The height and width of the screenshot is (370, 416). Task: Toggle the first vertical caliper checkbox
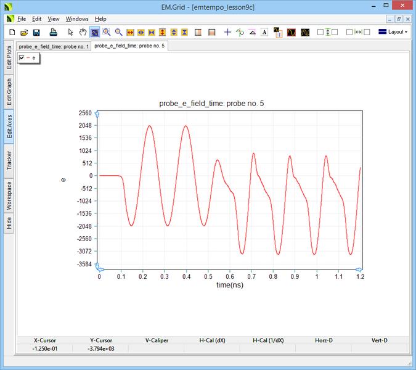(x=320, y=32)
